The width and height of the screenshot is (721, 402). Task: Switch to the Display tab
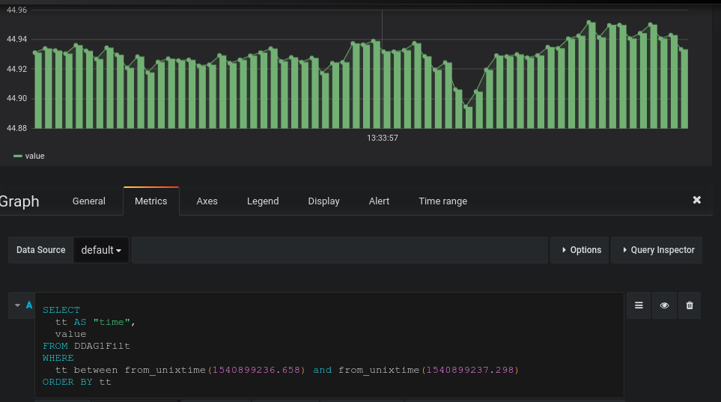click(x=323, y=201)
